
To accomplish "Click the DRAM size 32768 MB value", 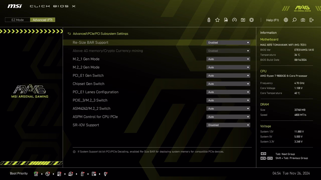I will (x=300, y=110).
